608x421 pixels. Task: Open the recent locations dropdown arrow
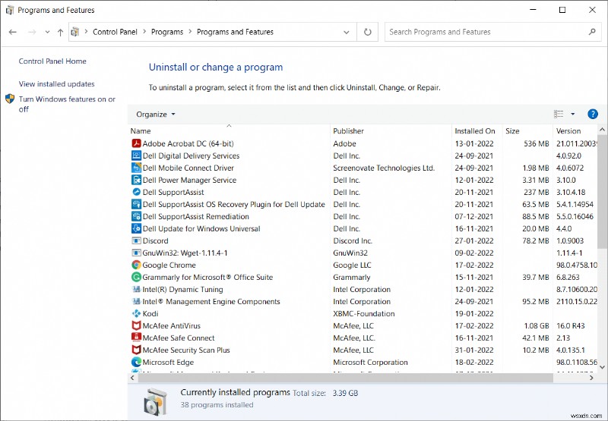(x=47, y=32)
